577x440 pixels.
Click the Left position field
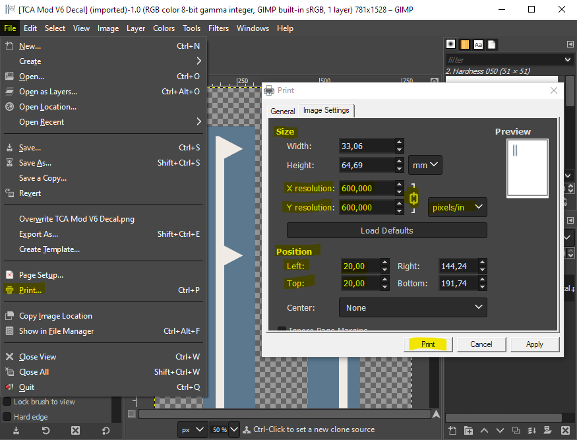[x=360, y=267]
